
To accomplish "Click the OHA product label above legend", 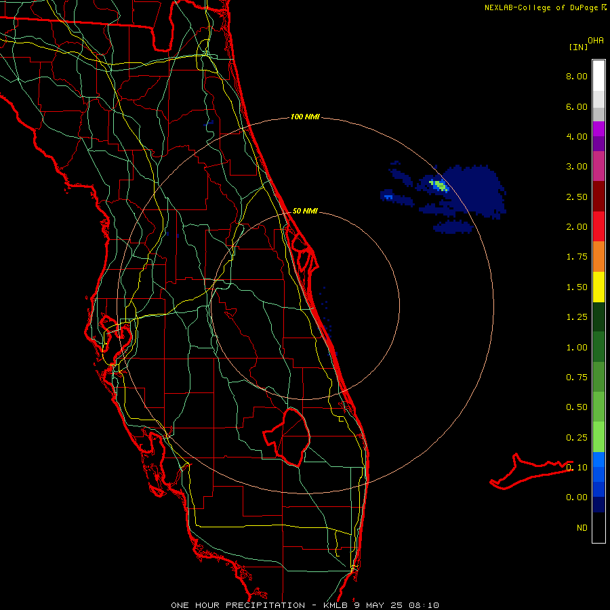I will click(596, 41).
